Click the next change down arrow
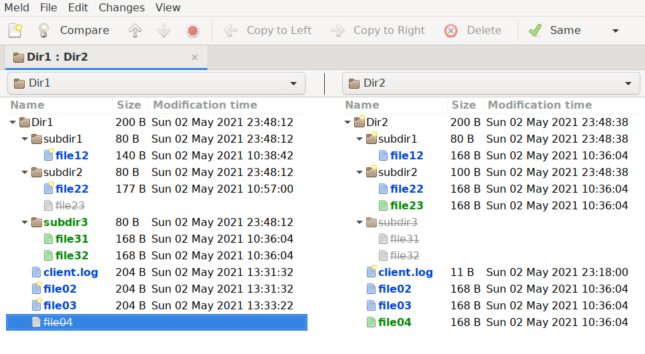The height and width of the screenshot is (354, 645). 163,31
